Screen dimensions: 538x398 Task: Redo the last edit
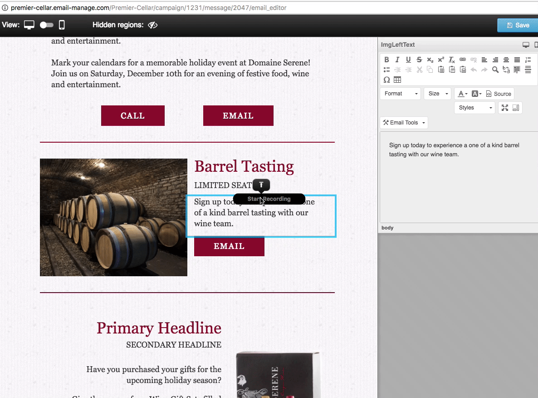(484, 70)
